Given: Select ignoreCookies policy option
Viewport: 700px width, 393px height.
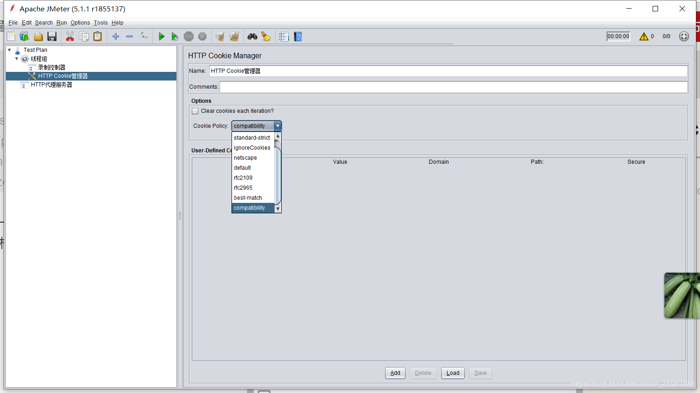Looking at the screenshot, I should (x=253, y=148).
